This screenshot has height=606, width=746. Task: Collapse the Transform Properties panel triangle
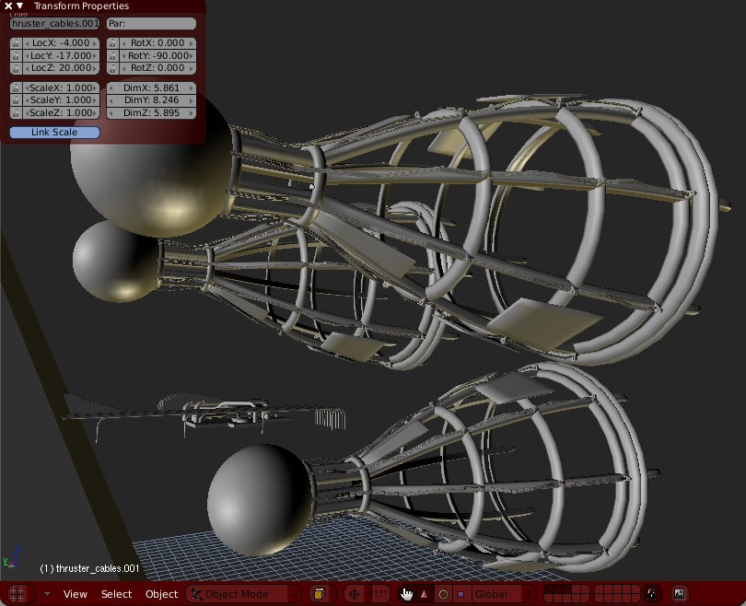coord(20,6)
